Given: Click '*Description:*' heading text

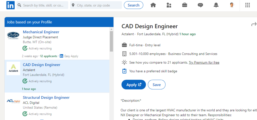Looking at the screenshot, I should pos(131,100).
